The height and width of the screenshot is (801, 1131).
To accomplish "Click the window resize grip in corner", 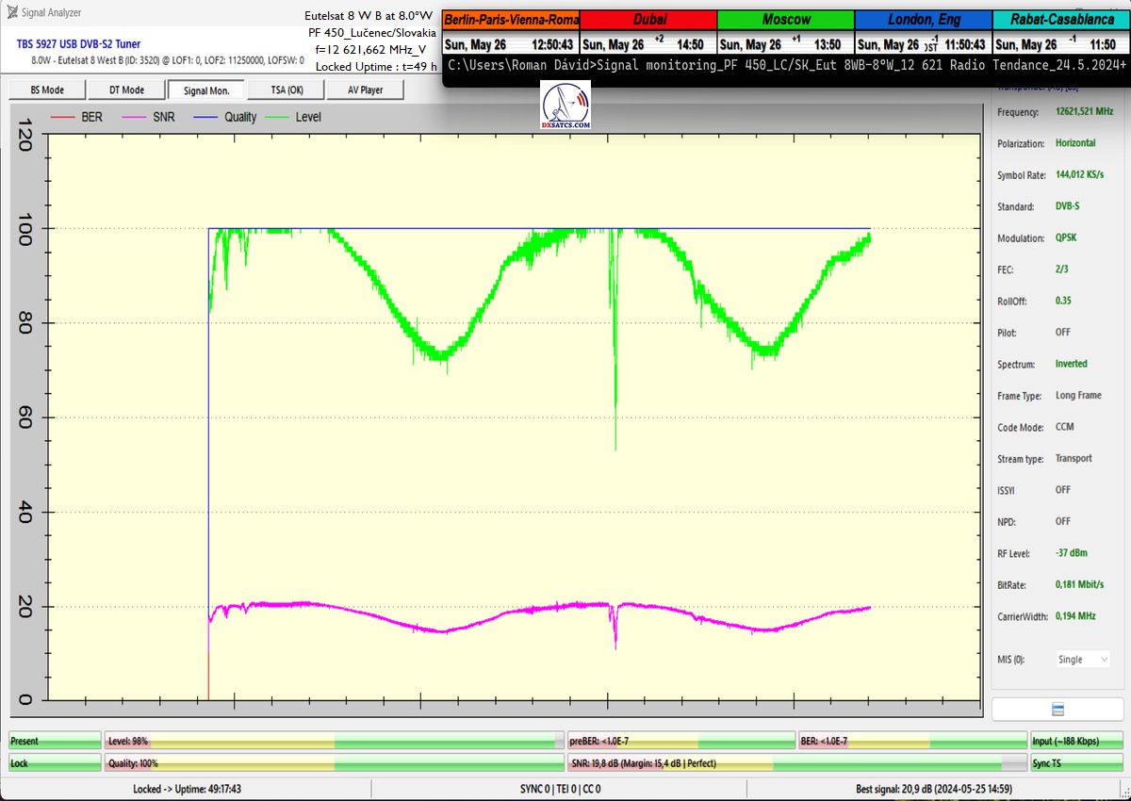I will [1123, 793].
